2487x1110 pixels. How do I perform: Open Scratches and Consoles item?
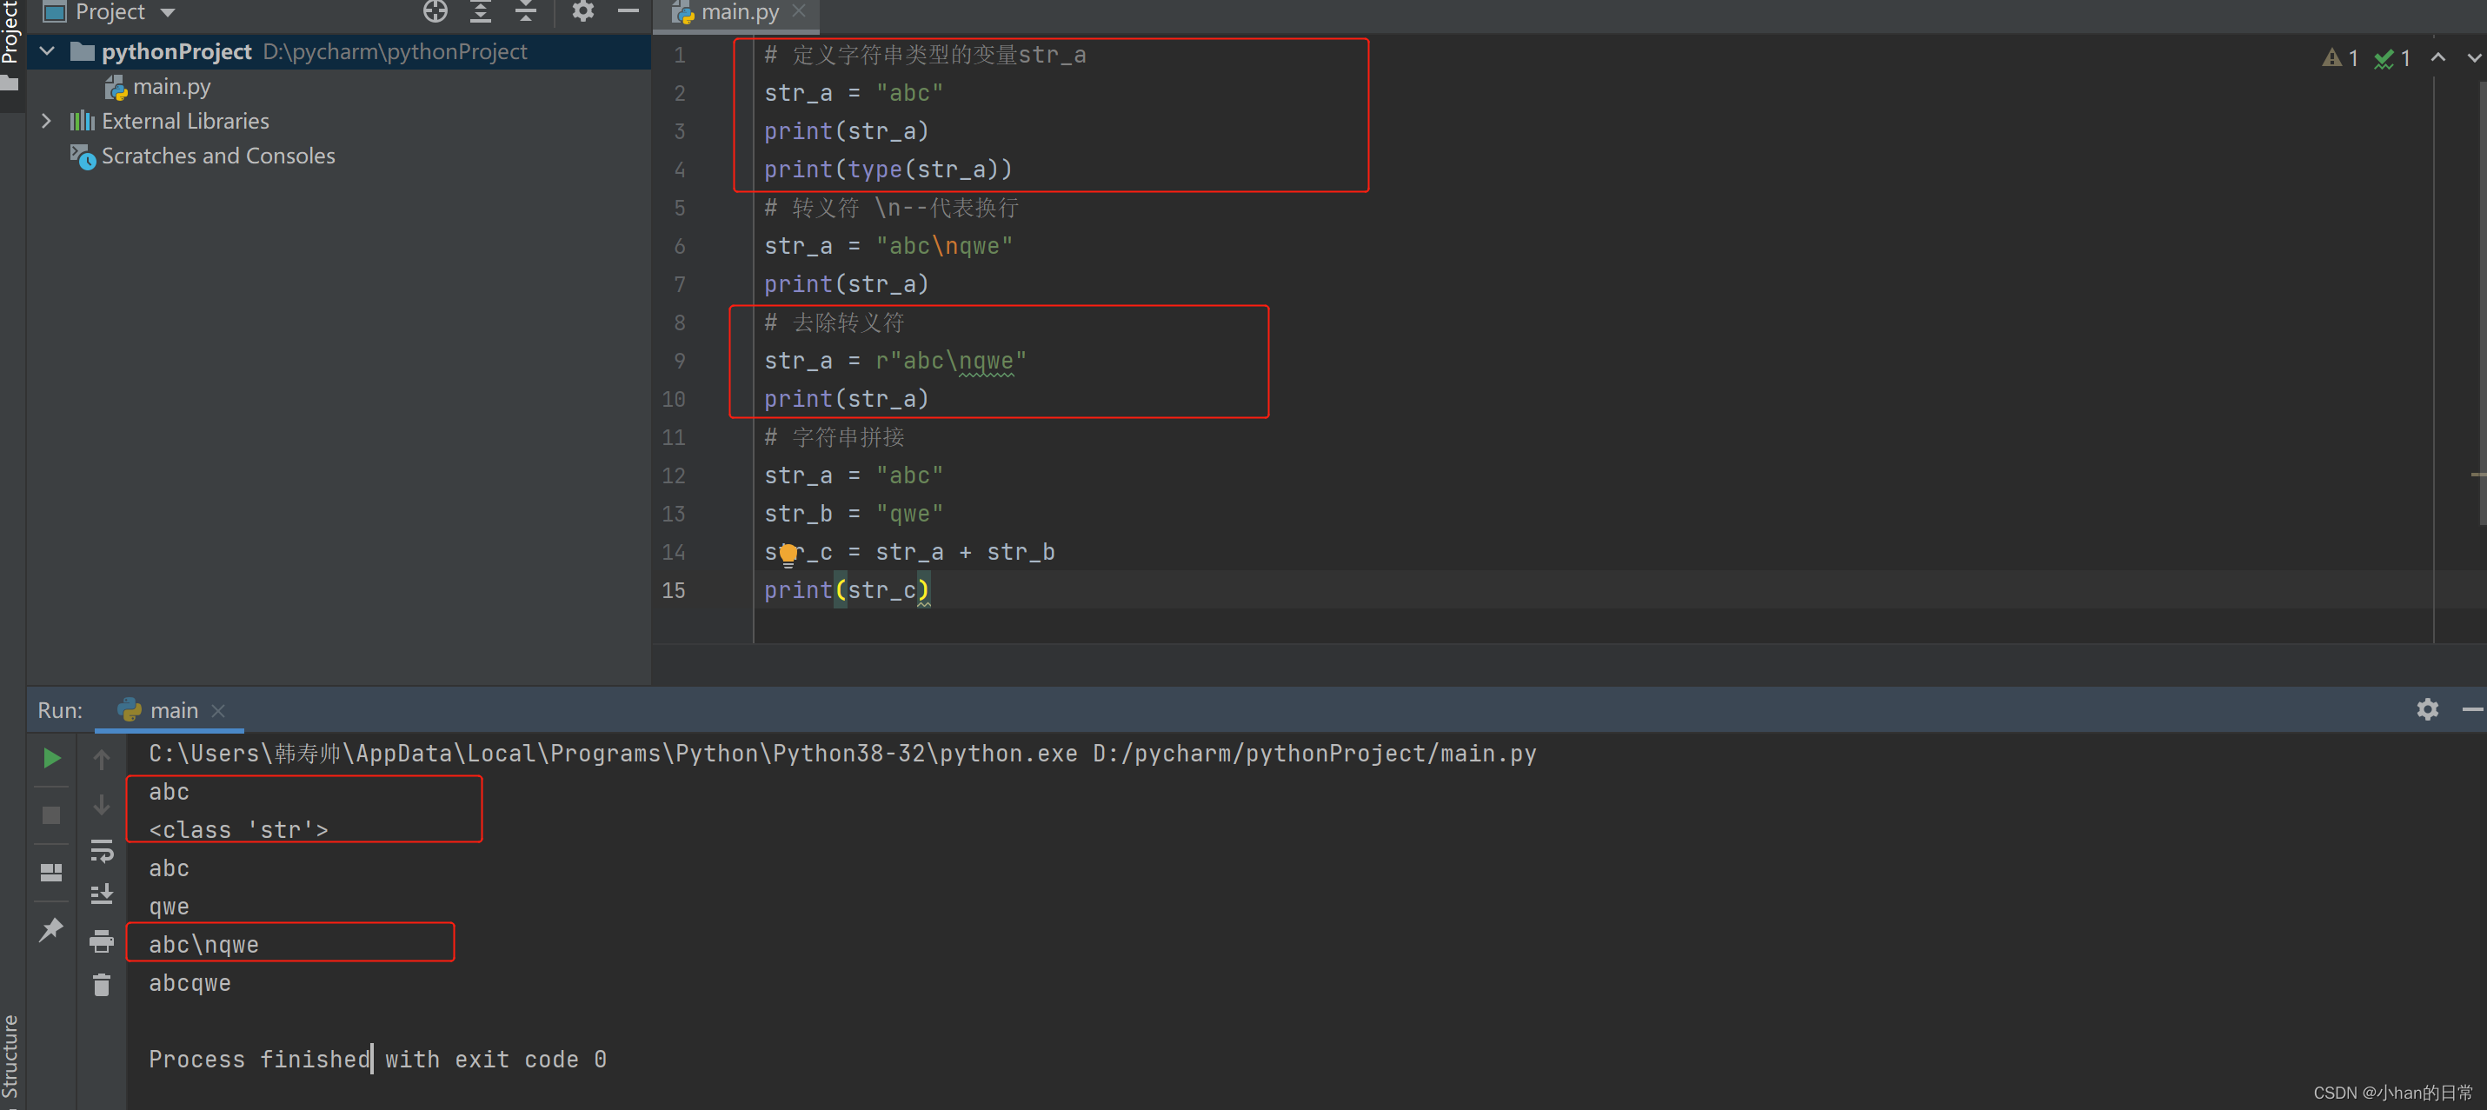point(217,156)
